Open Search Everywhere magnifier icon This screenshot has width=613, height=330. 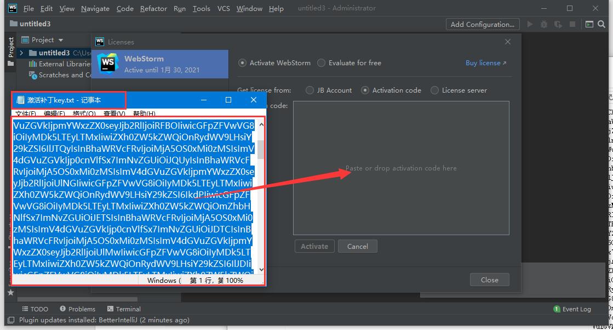click(601, 24)
